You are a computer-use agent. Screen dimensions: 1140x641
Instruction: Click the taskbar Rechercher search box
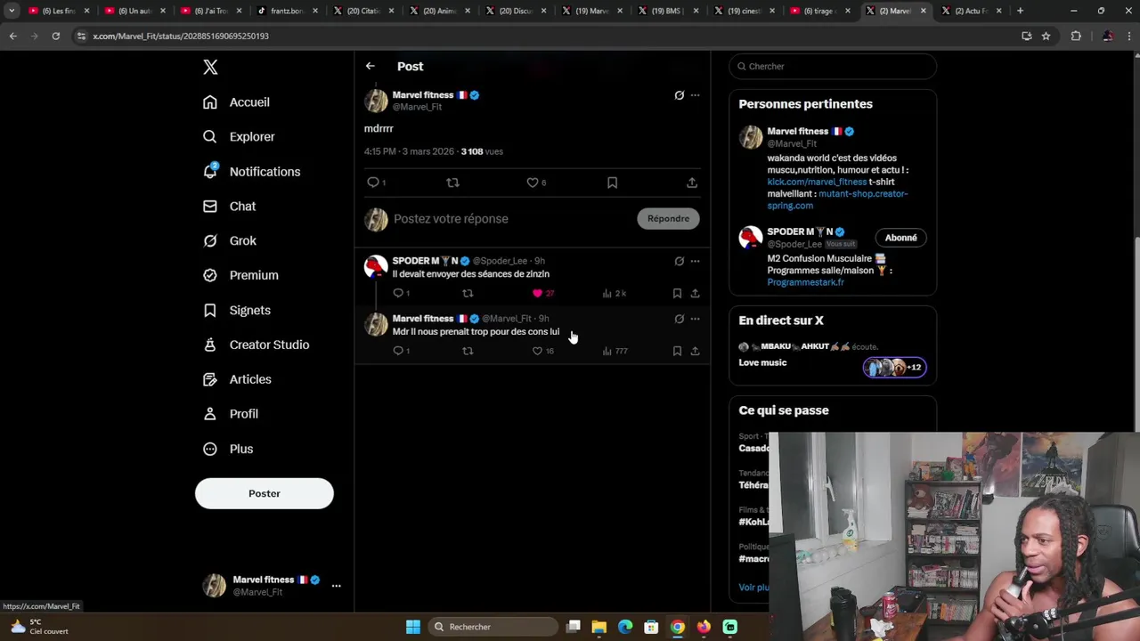(x=492, y=627)
